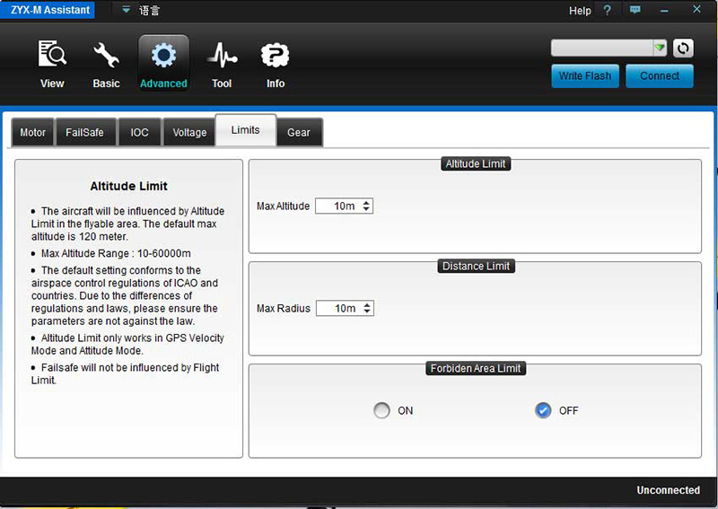
Task: Switch to the Voltage tab
Action: pos(189,132)
